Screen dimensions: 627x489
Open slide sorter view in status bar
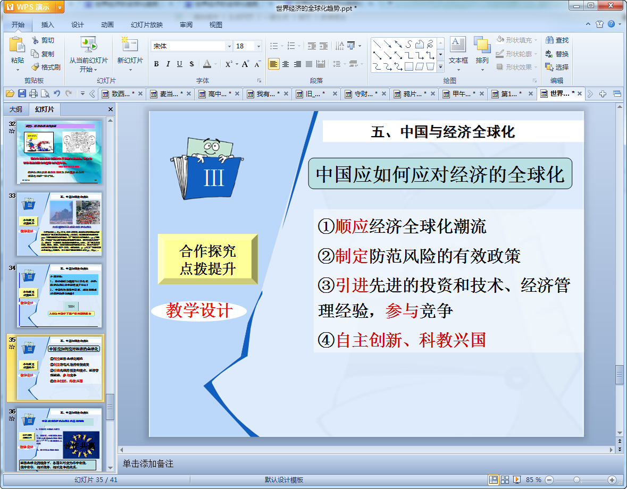point(505,479)
